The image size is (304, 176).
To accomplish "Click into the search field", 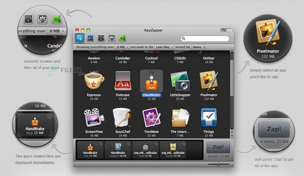I will [207, 39].
